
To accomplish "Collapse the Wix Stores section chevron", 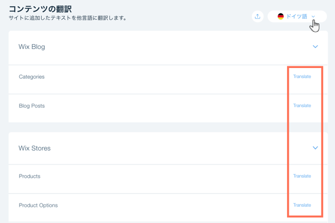I will pos(315,148).
